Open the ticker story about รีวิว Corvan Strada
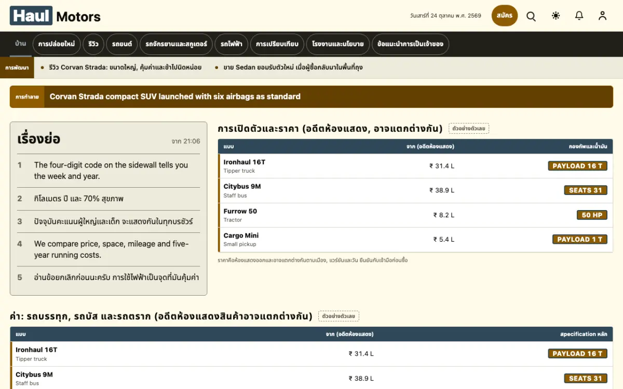Image resolution: width=623 pixels, height=389 pixels. (125, 67)
